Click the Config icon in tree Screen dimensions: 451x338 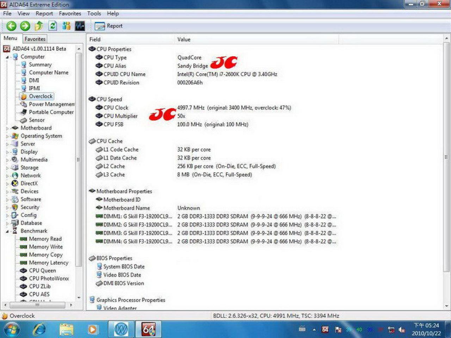tap(15, 215)
